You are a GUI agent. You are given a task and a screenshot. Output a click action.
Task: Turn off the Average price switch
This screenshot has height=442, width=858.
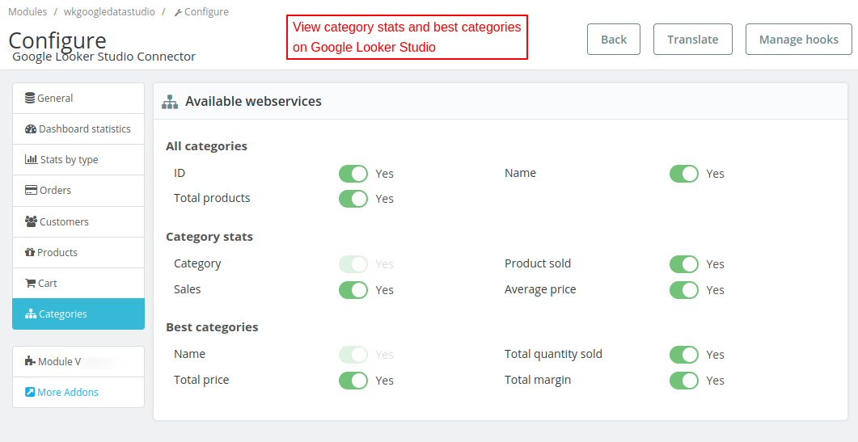click(684, 290)
